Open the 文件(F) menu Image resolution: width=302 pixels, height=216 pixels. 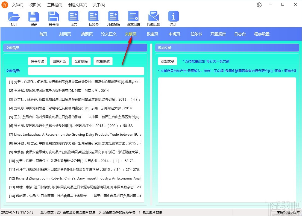point(17,5)
